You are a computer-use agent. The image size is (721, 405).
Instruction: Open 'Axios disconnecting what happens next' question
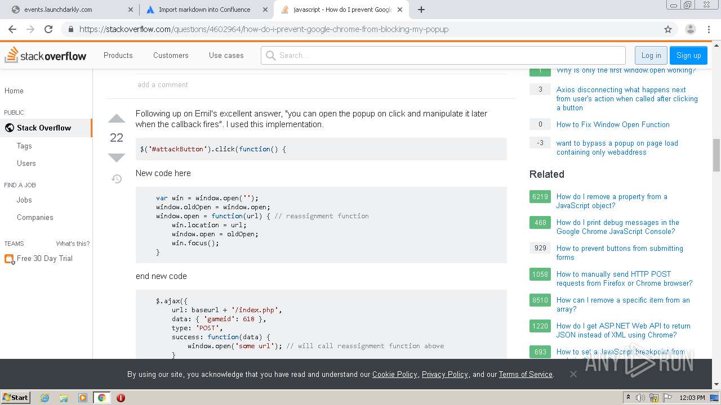click(x=627, y=98)
